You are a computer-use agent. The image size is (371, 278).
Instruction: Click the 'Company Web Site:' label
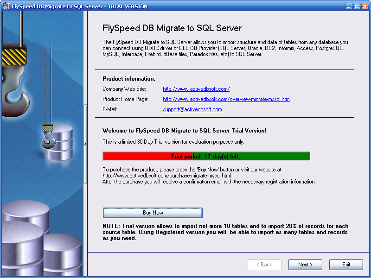click(x=124, y=89)
